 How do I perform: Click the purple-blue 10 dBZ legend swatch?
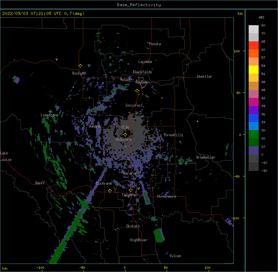253,151
